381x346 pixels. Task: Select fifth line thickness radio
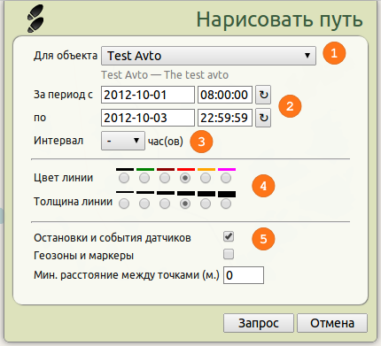pos(206,204)
